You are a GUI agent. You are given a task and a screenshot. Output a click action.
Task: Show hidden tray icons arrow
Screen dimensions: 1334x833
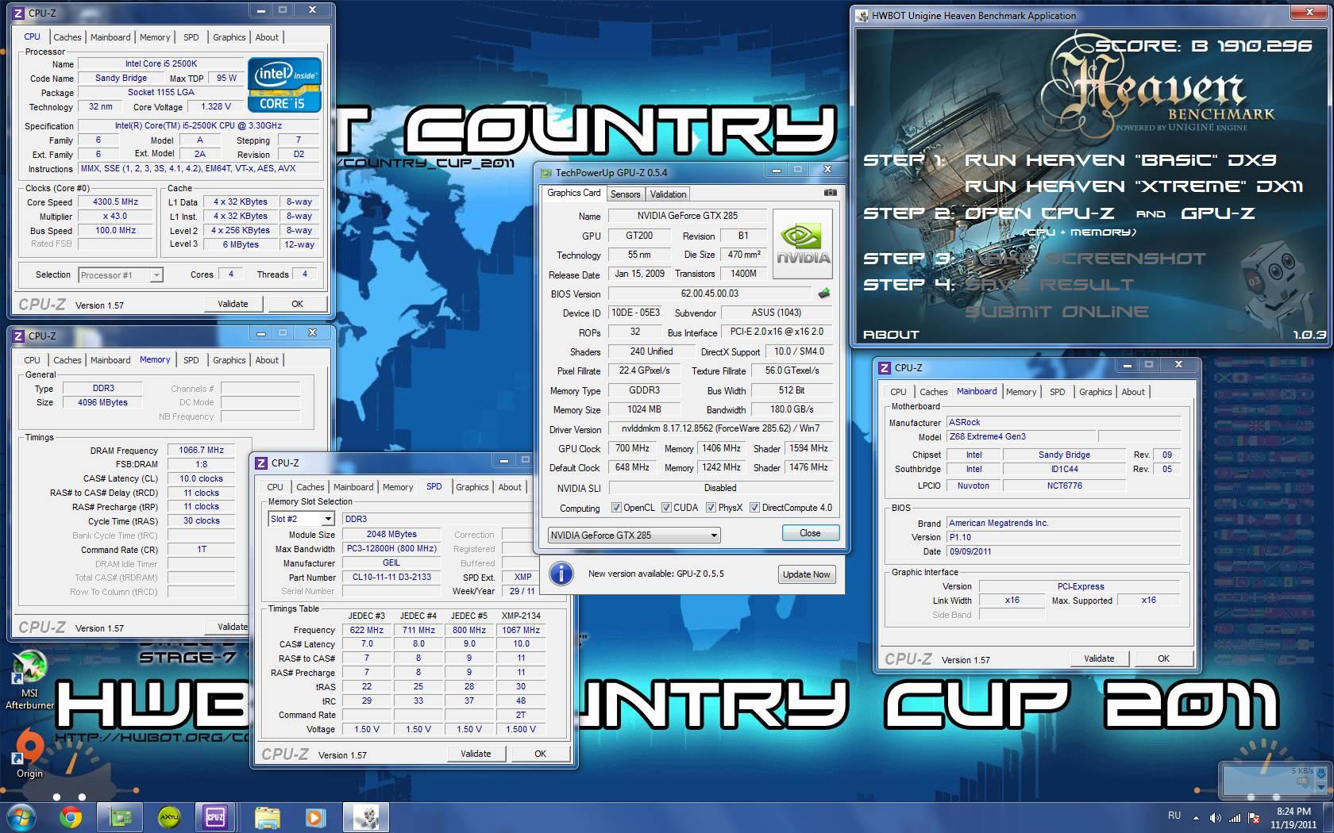(1196, 817)
